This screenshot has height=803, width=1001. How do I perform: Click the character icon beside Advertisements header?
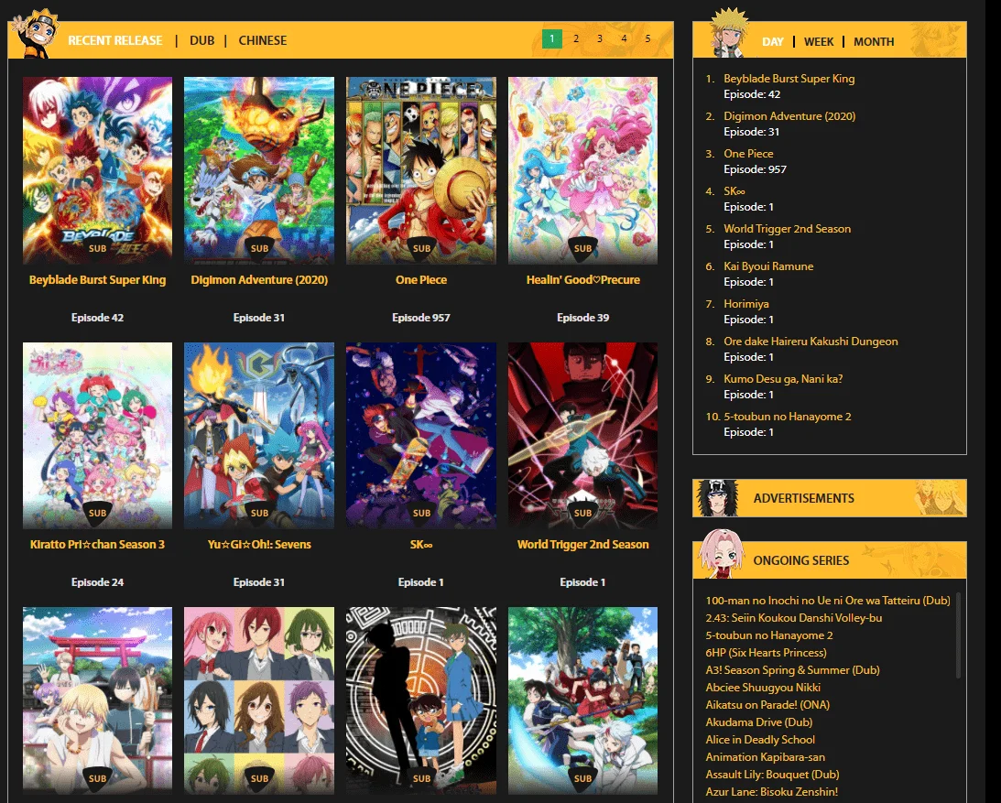717,497
